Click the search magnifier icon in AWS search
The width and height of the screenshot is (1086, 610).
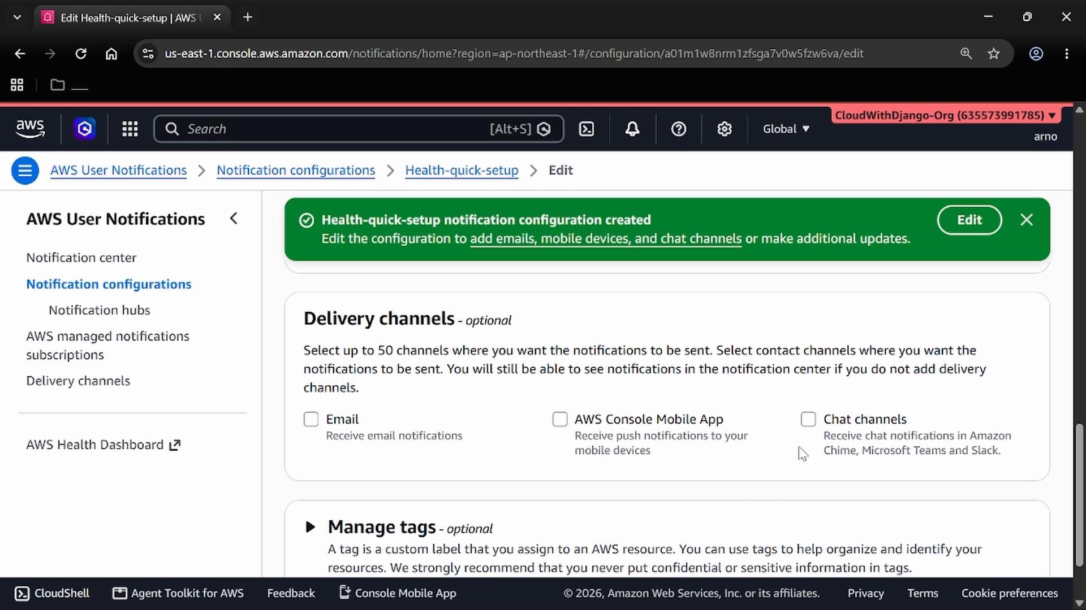coord(172,129)
